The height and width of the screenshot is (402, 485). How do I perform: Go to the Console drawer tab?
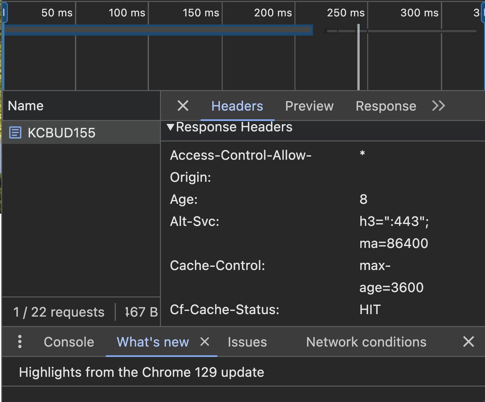(68, 342)
